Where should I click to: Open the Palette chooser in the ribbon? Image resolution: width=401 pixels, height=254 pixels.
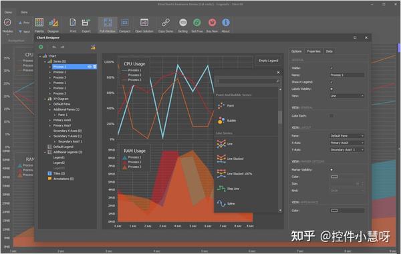tap(39, 23)
